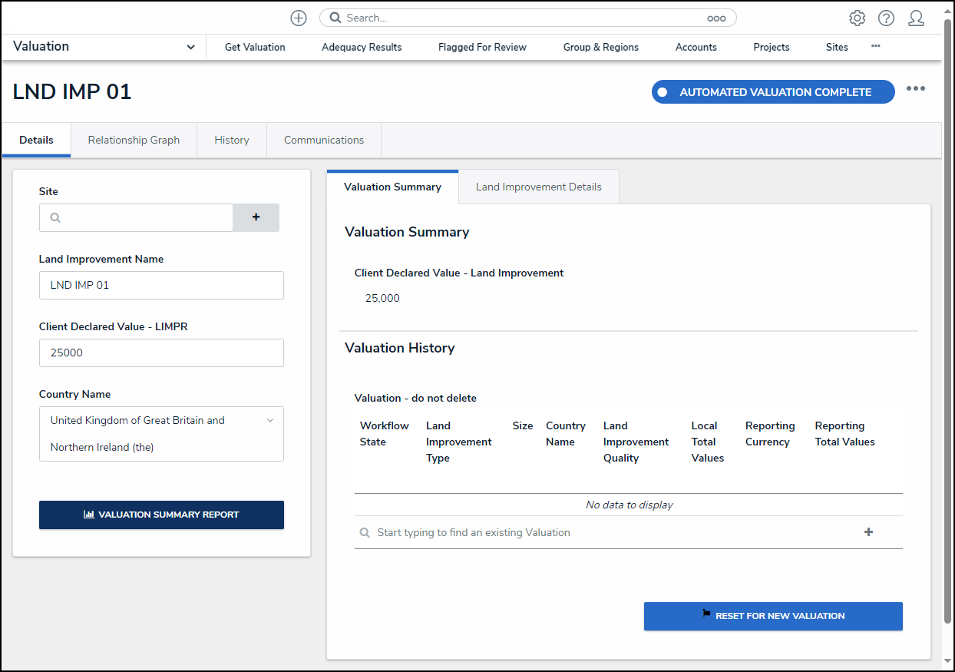Click the Land Improvement Type column header

click(459, 442)
